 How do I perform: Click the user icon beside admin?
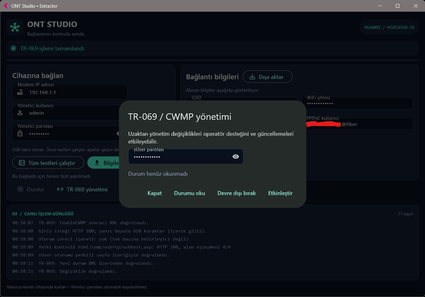pyautogui.click(x=20, y=113)
